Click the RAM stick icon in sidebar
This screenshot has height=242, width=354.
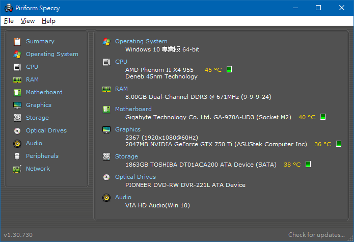(17, 80)
